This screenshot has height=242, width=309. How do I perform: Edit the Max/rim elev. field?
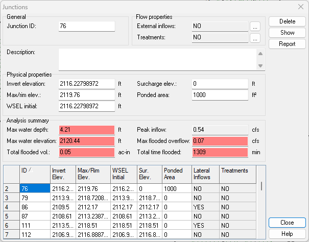click(x=87, y=95)
